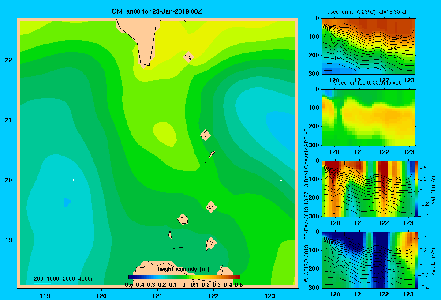Viewport: 441px width, 300px height.
Task: Click longitude tick label 119 below the main map
Action: [x=45, y=296]
